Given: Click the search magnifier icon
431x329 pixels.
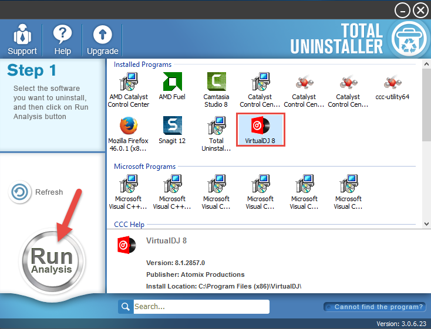Looking at the screenshot, I should (x=126, y=307).
